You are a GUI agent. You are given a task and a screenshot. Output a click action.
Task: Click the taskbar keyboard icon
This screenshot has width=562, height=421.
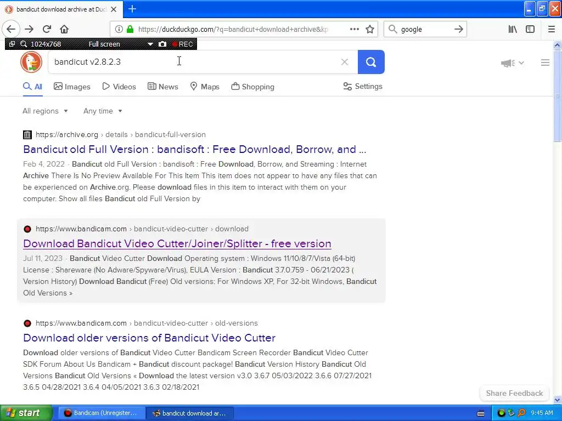pyautogui.click(x=481, y=413)
